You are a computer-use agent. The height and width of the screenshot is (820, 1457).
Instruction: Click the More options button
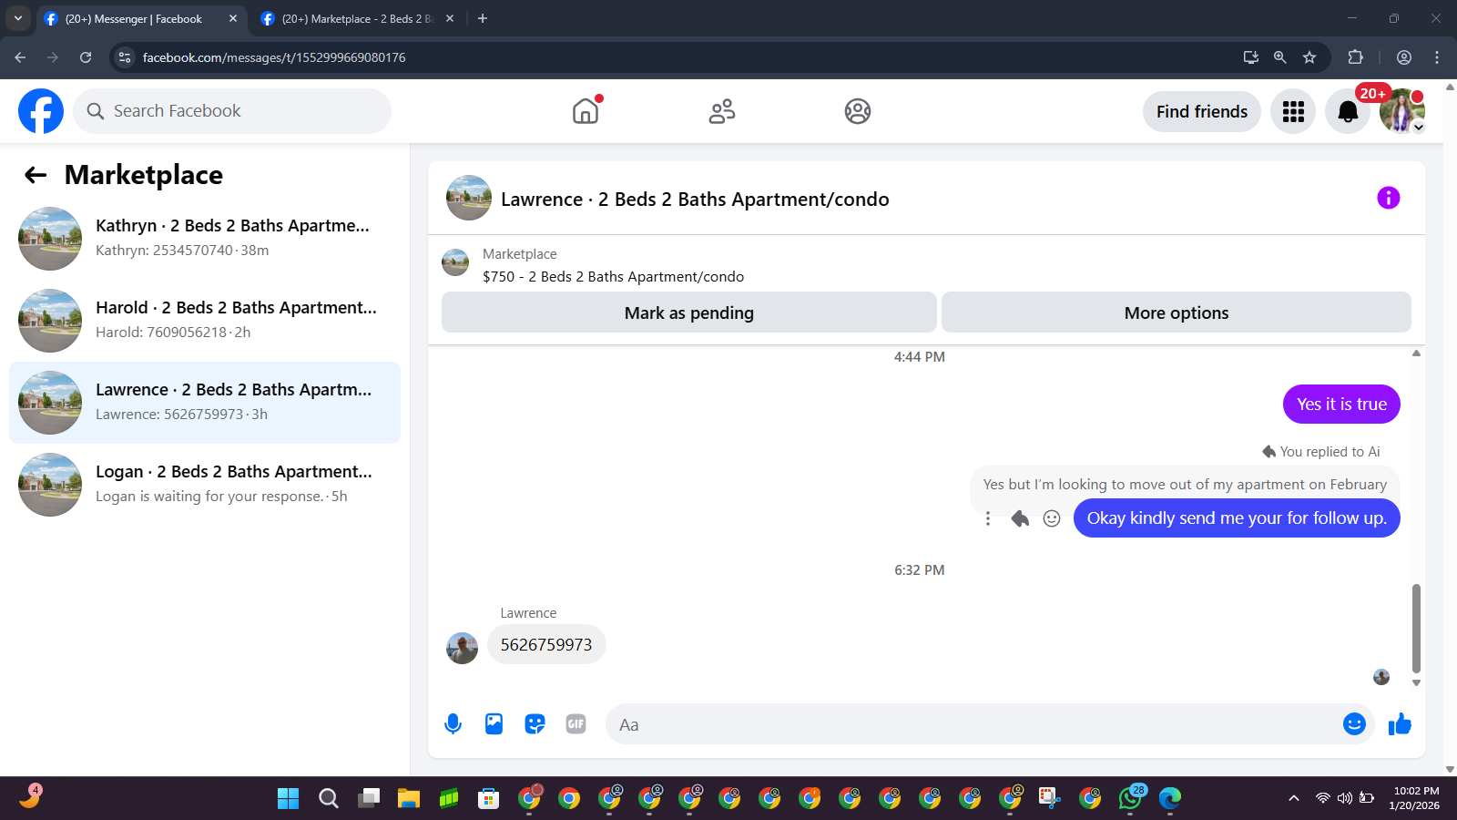[1177, 313]
